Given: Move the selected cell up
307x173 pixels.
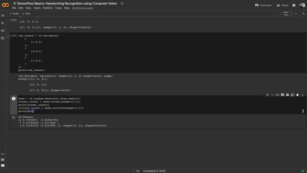Looking at the screenshot, I should [268, 95].
